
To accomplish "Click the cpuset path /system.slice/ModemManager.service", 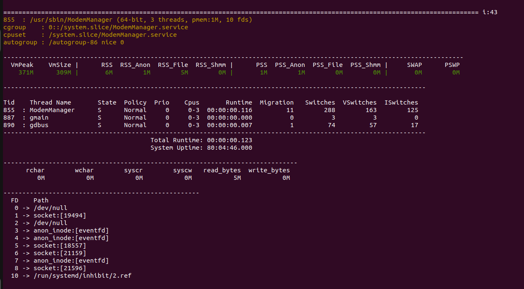I will [x=113, y=35].
